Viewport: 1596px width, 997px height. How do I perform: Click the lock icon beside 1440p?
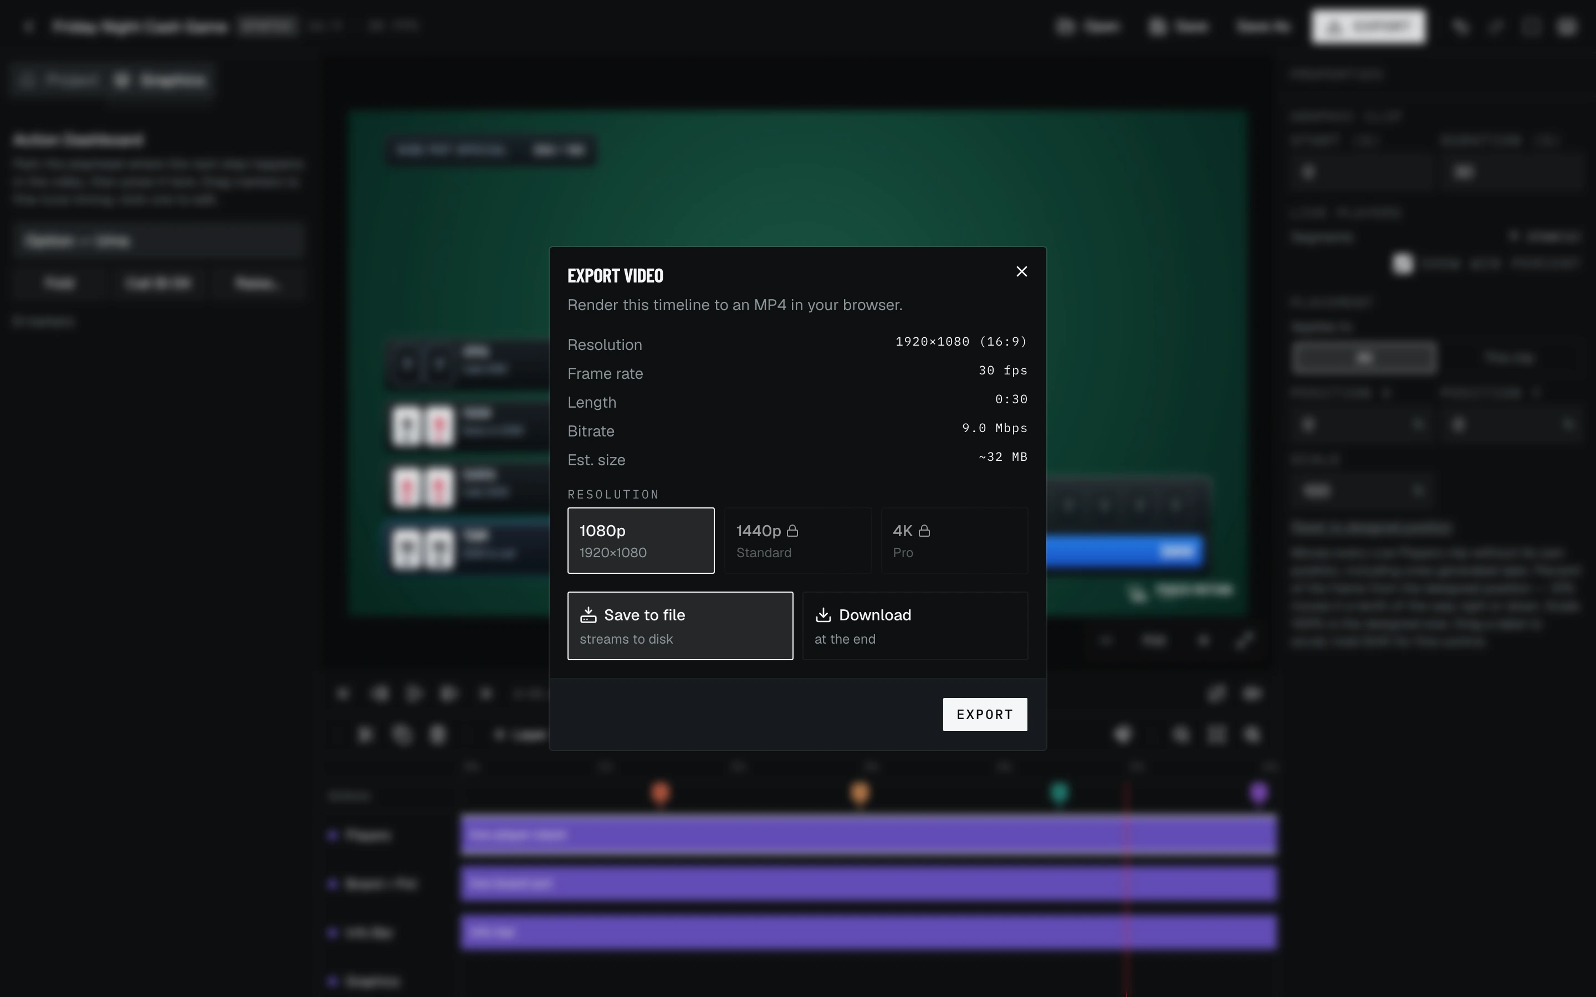click(792, 531)
